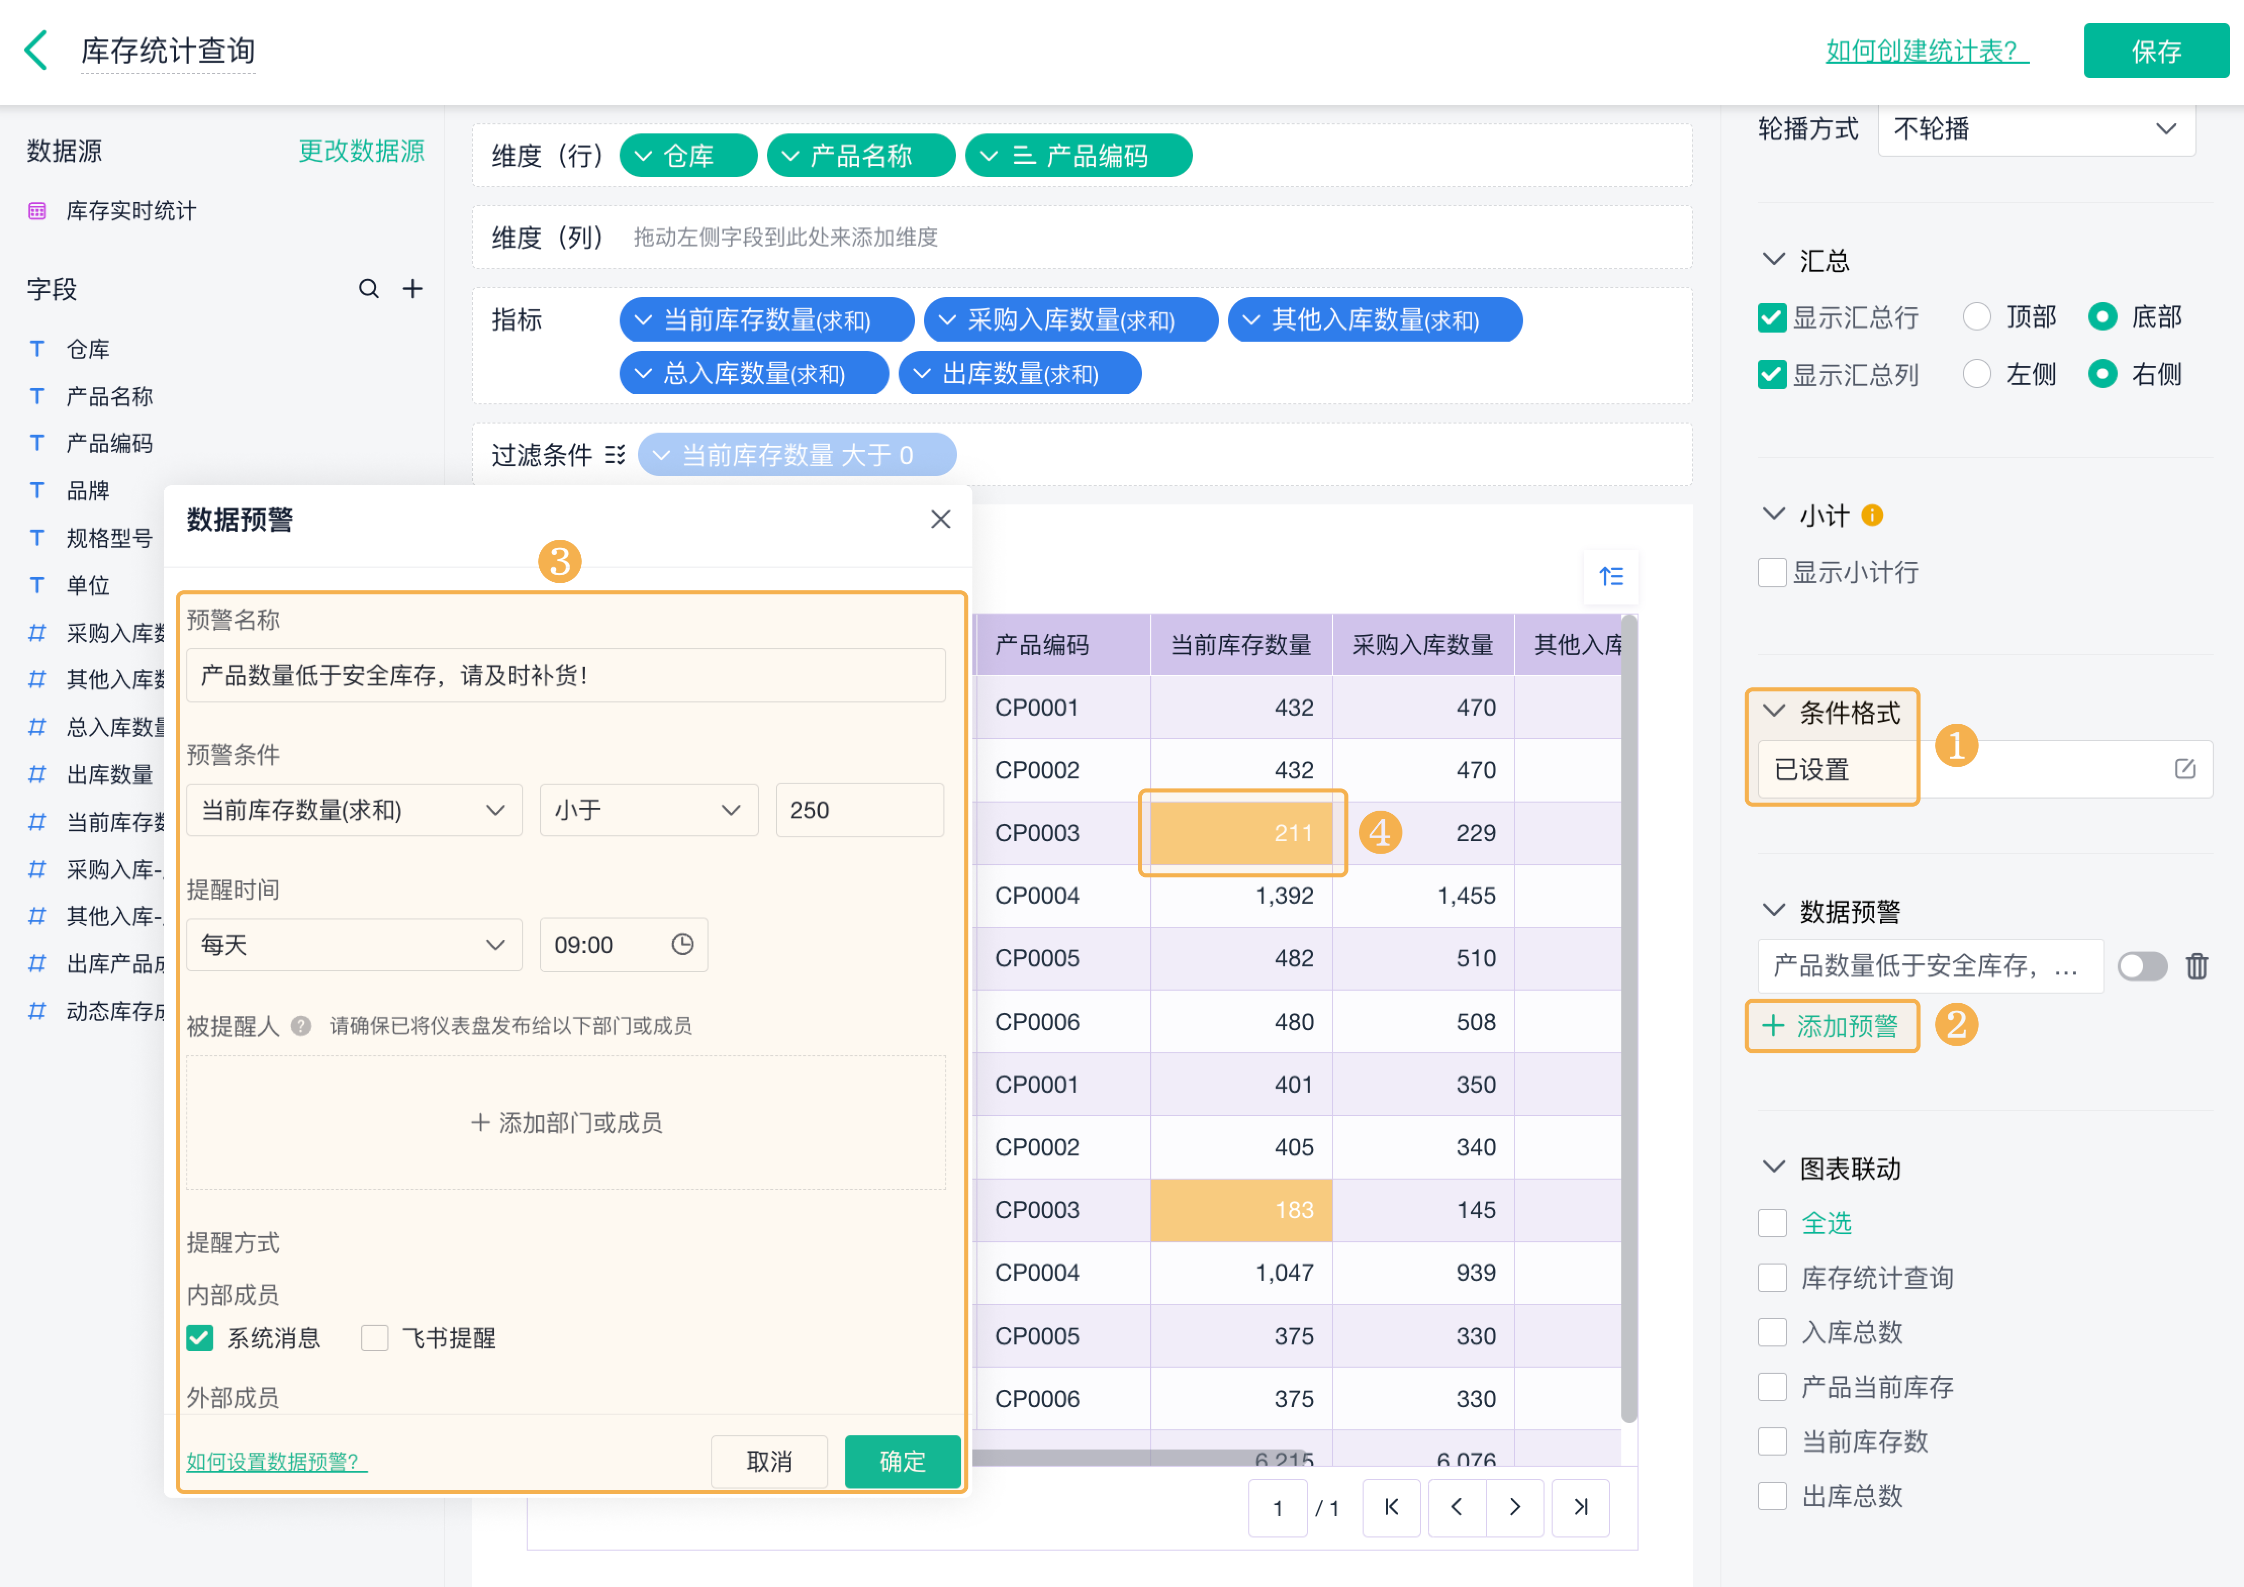Click the 保存 button
This screenshot has width=2244, height=1587.
(2155, 51)
